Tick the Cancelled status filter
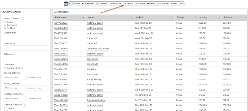 coord(5,25)
